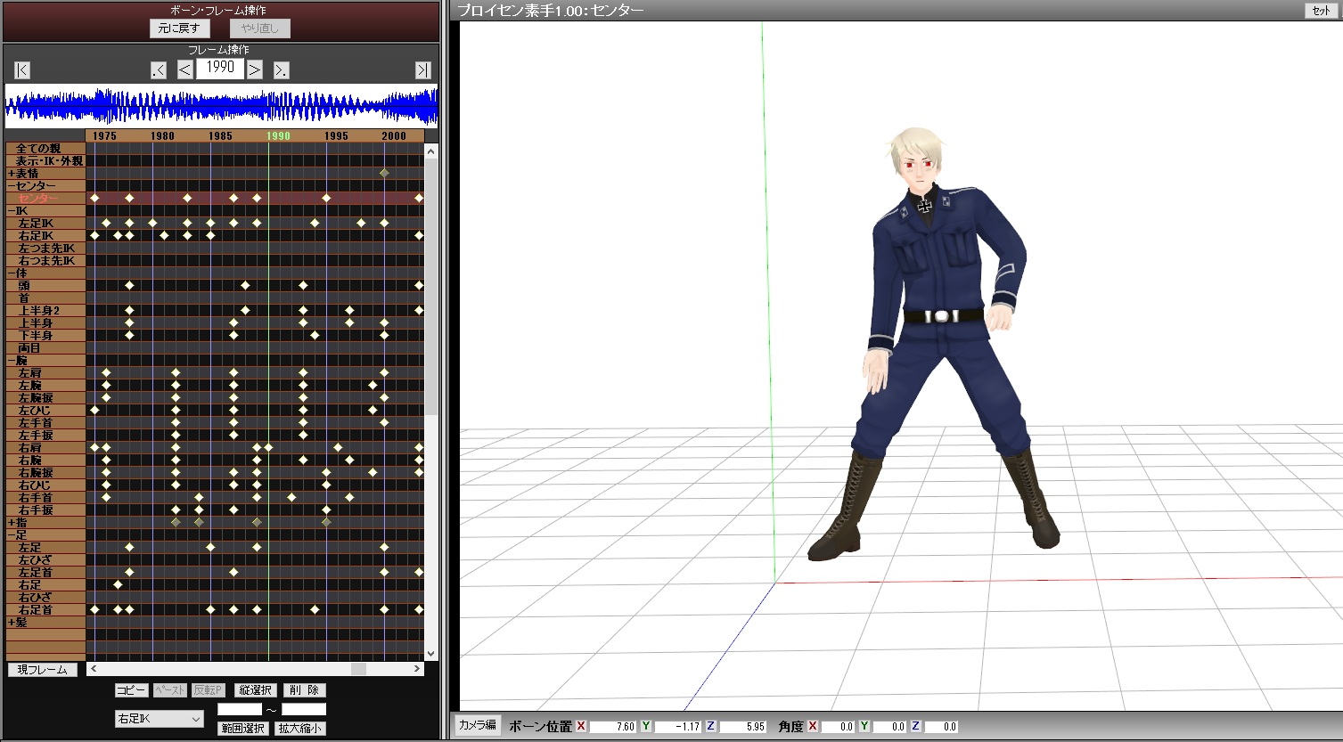Select the red センター bone row
This screenshot has height=742, width=1343.
45,198
